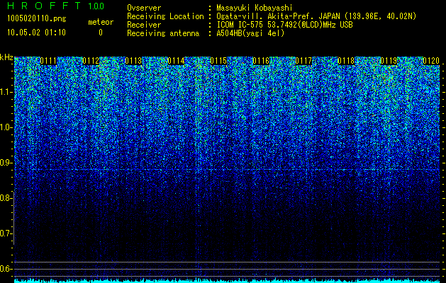Click the Receiver field label
Screen dimensions: 446x283
(144, 25)
